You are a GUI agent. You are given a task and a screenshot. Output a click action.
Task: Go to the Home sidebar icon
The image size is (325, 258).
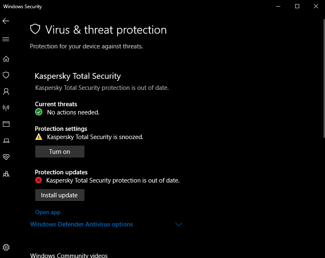pos(6,59)
